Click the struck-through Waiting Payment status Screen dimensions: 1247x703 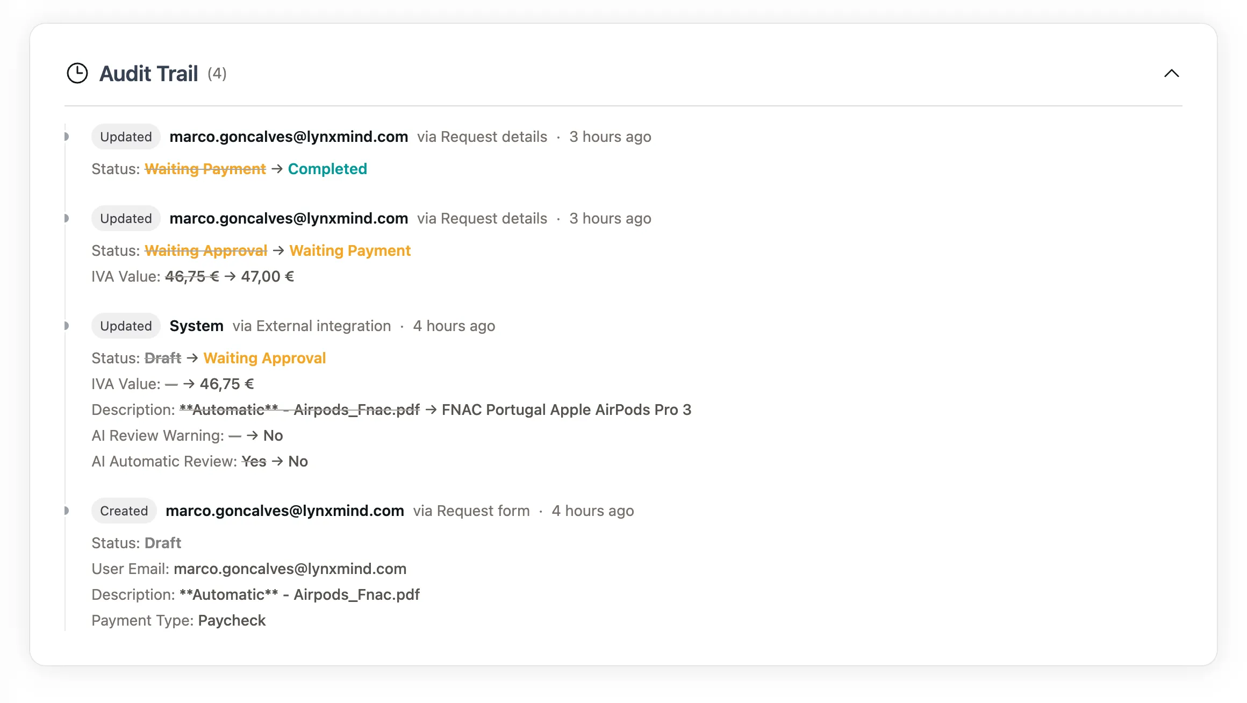click(205, 169)
